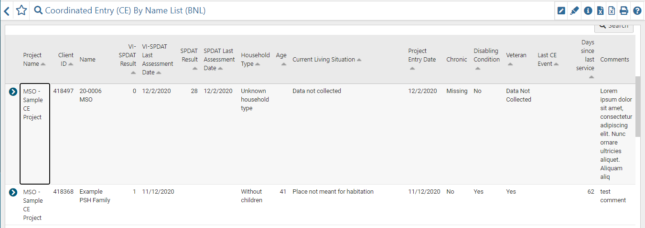Click the Search button
The image size is (645, 228).
click(614, 27)
